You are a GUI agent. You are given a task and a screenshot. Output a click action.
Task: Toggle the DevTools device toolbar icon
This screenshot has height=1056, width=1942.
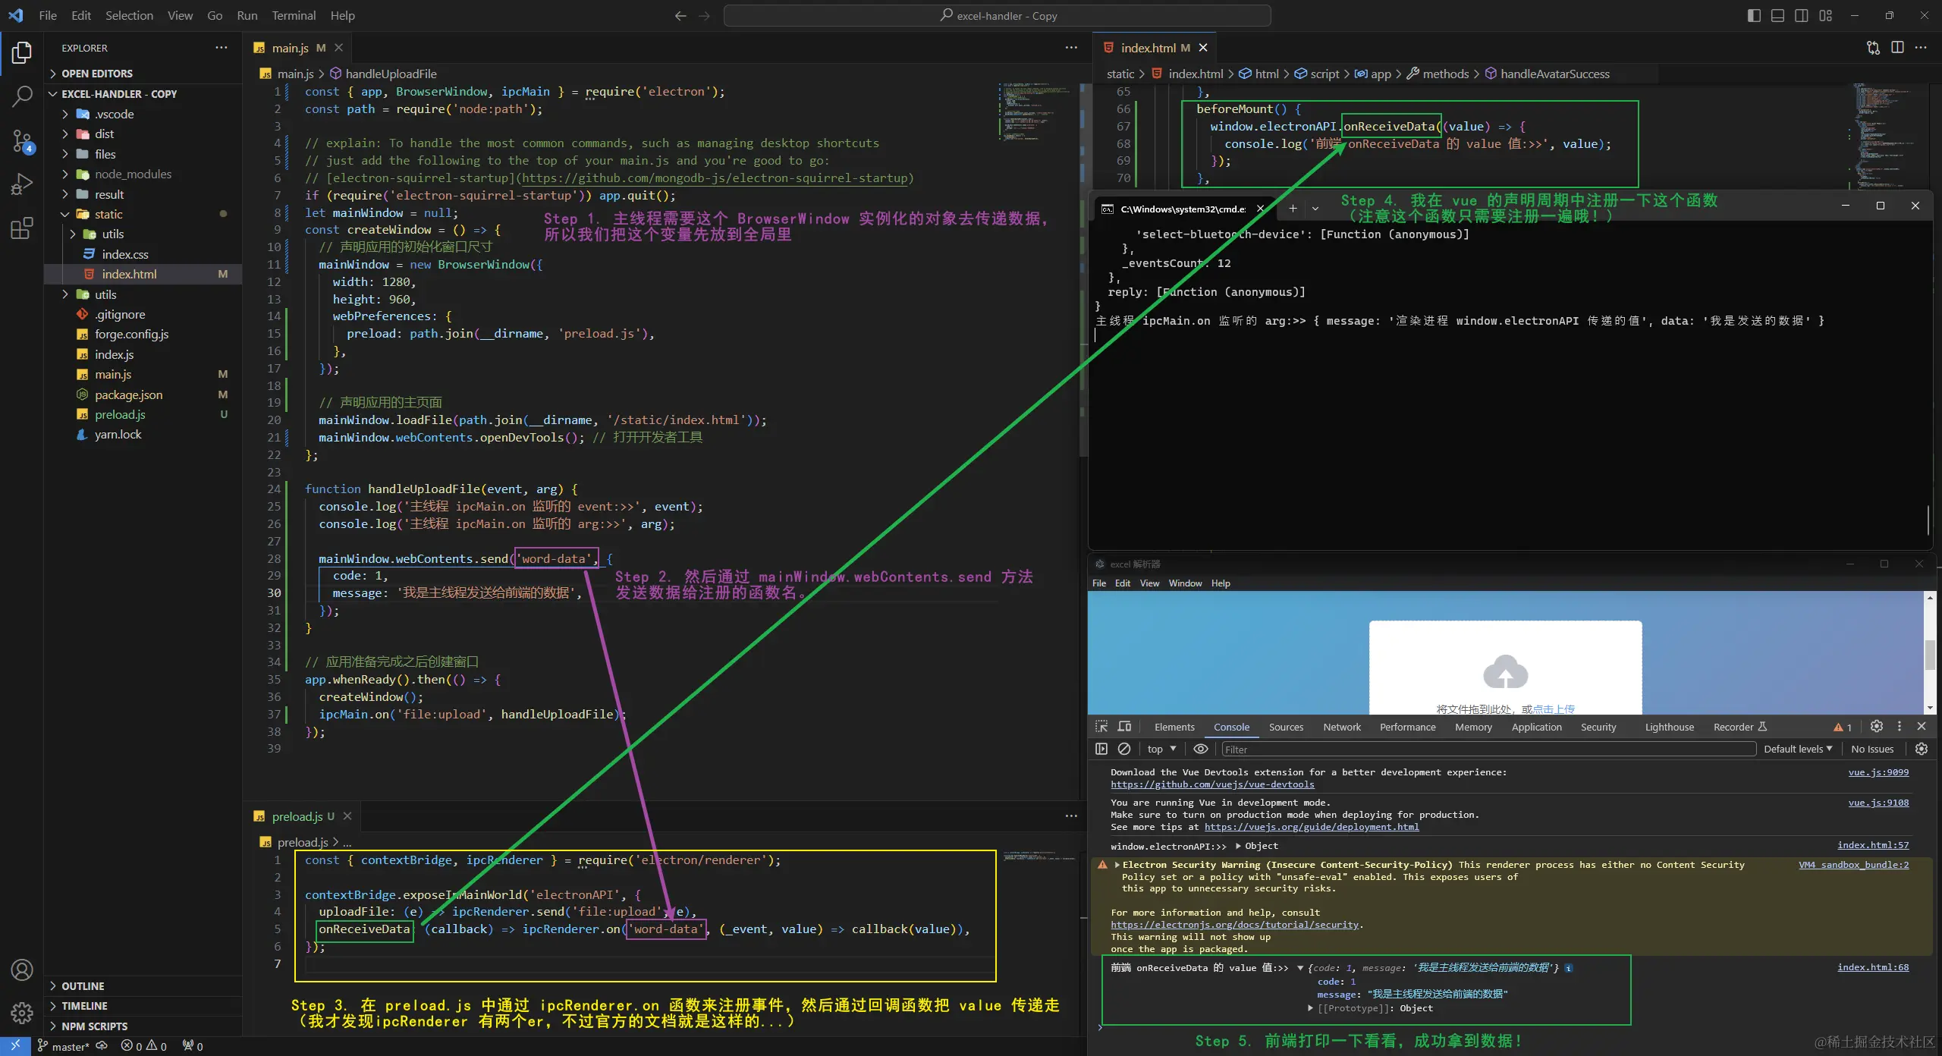[x=1125, y=727]
